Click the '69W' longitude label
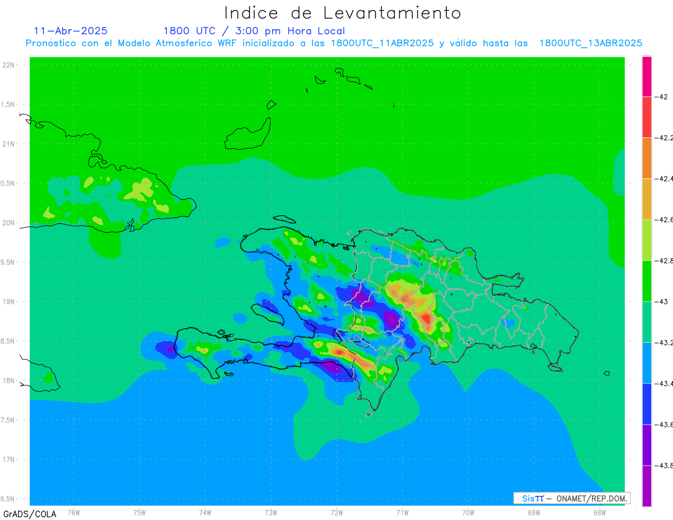This screenshot has width=673, height=520. [534, 512]
